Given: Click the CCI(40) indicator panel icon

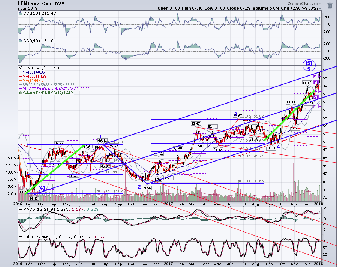Looking at the screenshot, I should coord(20,40).
